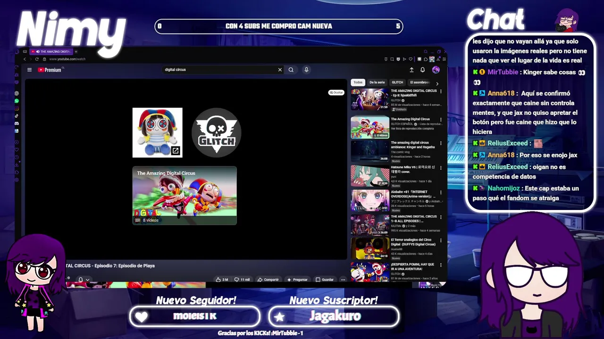
Task: Expand the subscription notification bell dropdown
Action: [x=84, y=280]
